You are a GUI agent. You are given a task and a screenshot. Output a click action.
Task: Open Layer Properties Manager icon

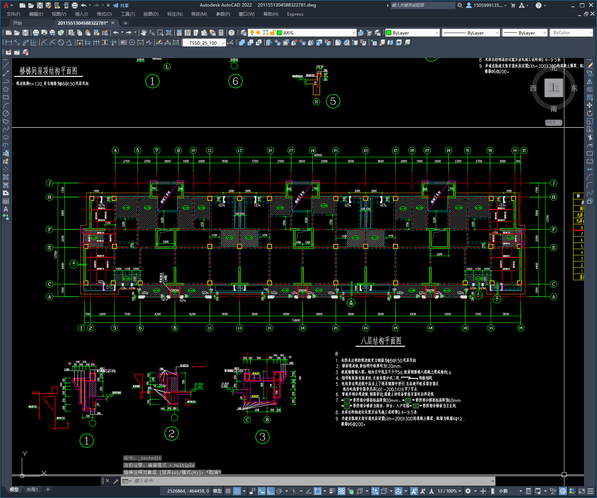244,33
